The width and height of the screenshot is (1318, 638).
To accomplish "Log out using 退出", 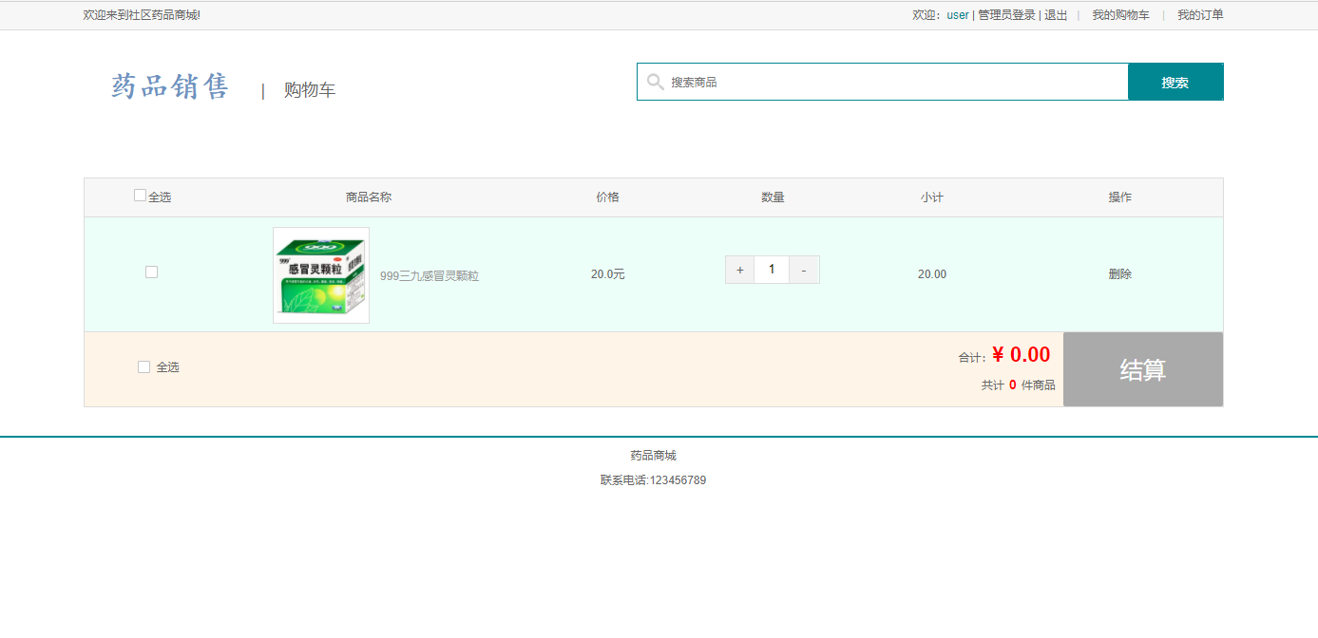I will point(1055,14).
